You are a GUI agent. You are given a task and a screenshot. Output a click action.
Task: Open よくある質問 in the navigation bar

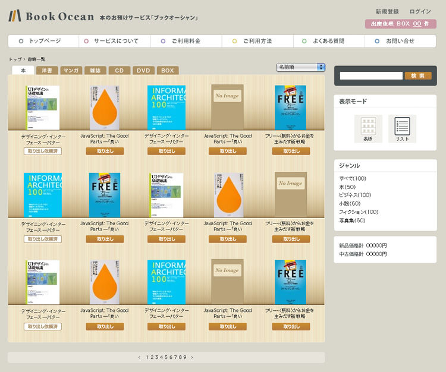(329, 41)
